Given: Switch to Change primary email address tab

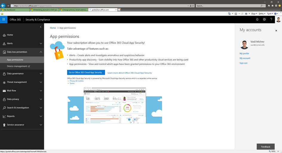Looking at the screenshot, I should [x=74, y=10].
